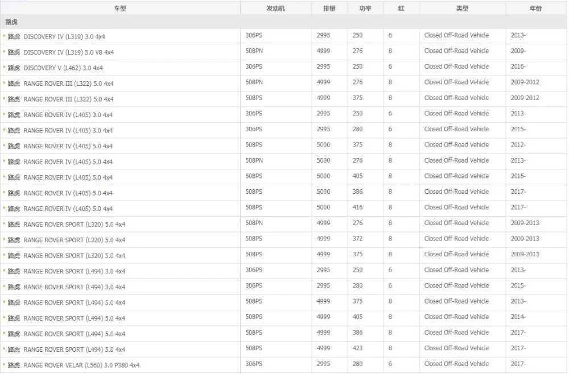Click the 排量 column header
The width and height of the screenshot is (569, 374).
(x=329, y=9)
